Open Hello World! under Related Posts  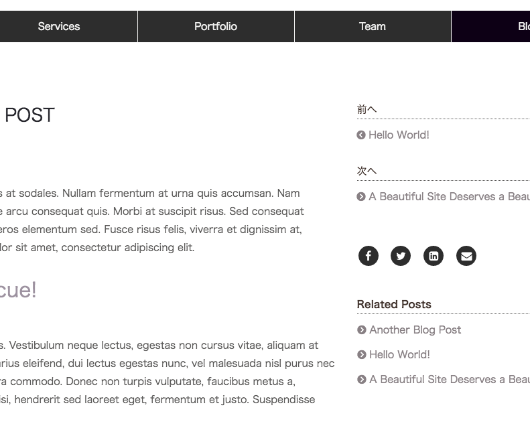click(x=399, y=354)
